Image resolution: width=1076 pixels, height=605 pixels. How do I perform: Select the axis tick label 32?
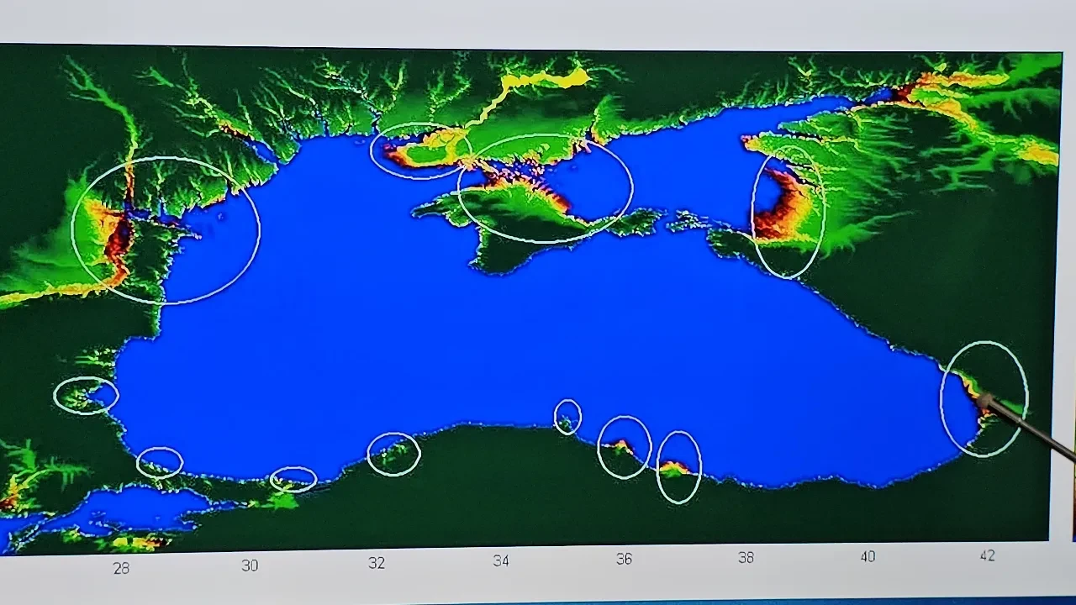(x=377, y=563)
